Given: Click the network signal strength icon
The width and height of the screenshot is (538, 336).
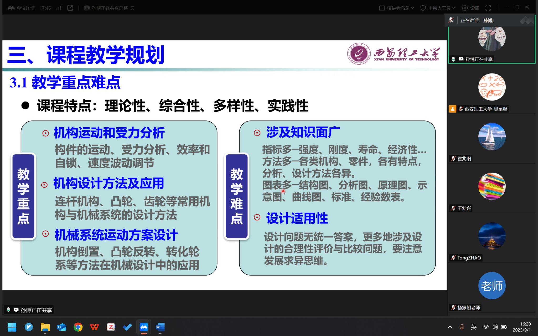Looking at the screenshot, I should [59, 8].
